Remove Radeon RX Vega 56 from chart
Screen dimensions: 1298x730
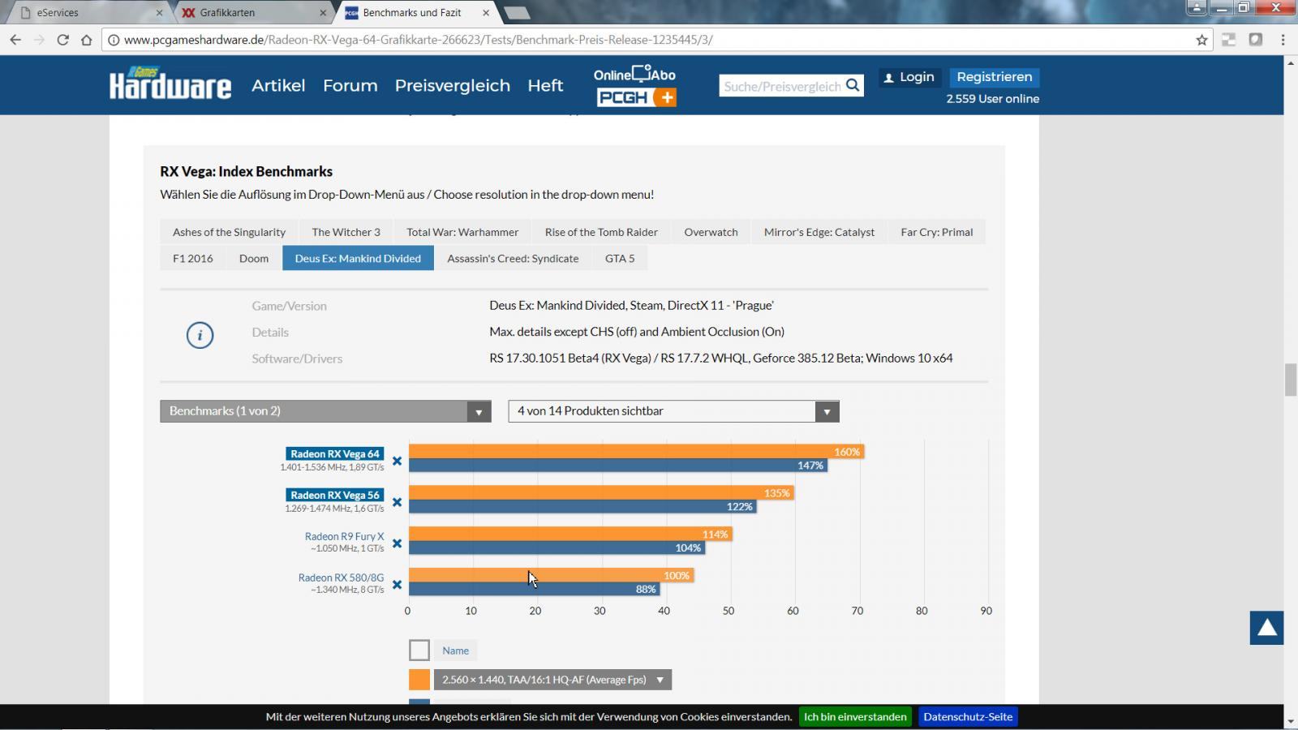pos(397,502)
